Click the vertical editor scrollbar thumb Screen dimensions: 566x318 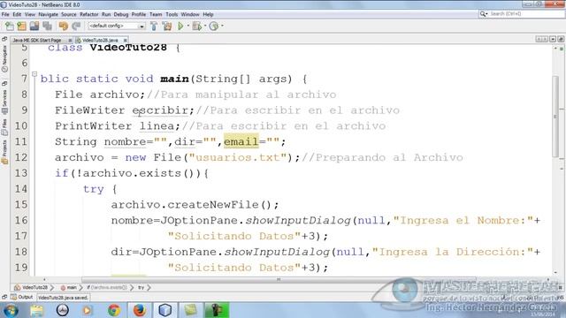[555, 116]
